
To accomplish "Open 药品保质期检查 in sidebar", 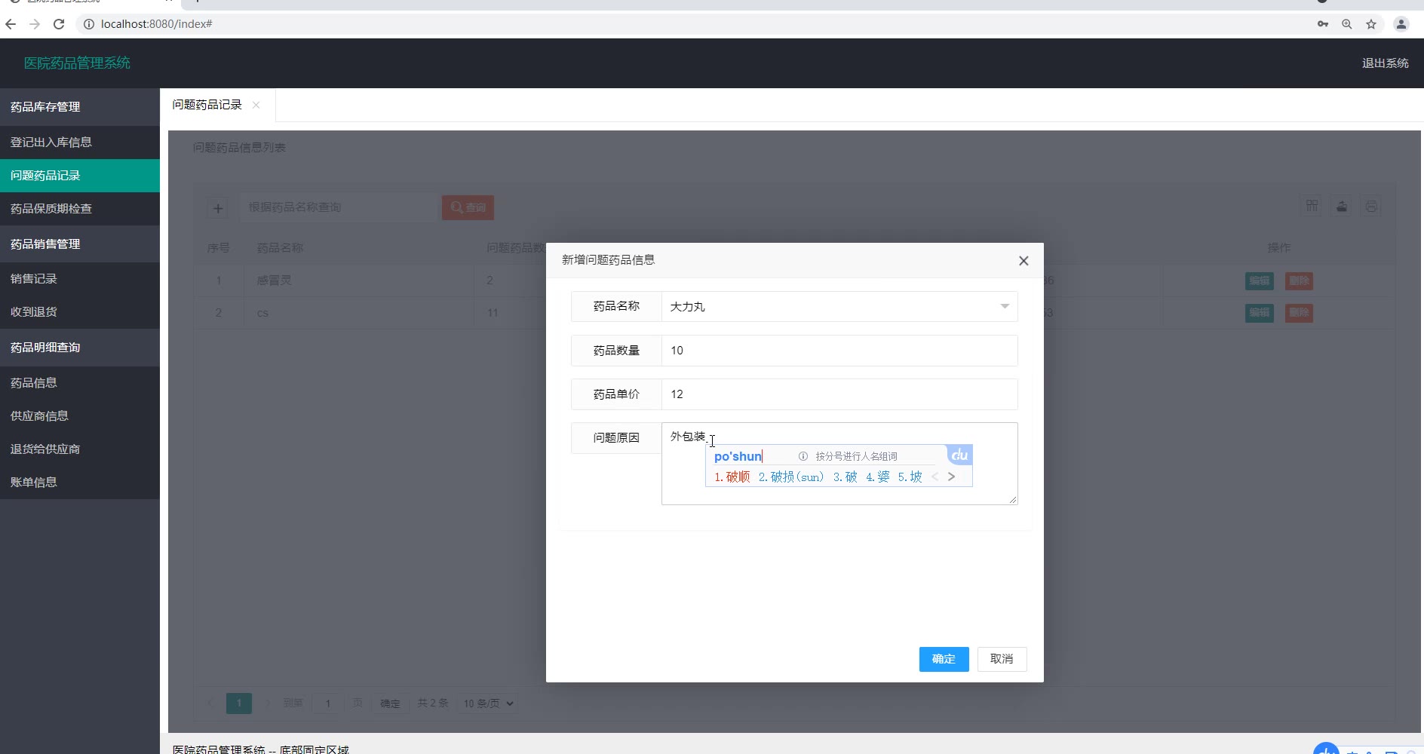I will point(80,209).
